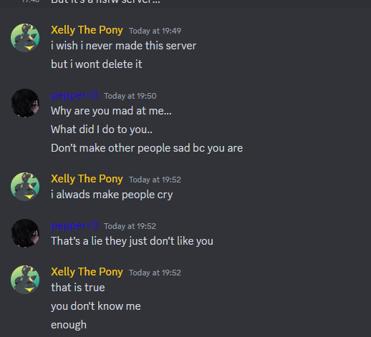Image resolution: width=371 pixels, height=337 pixels.
Task: Open Xelly The Pony avatar beside 'alwads' message
Action: [x=25, y=187]
